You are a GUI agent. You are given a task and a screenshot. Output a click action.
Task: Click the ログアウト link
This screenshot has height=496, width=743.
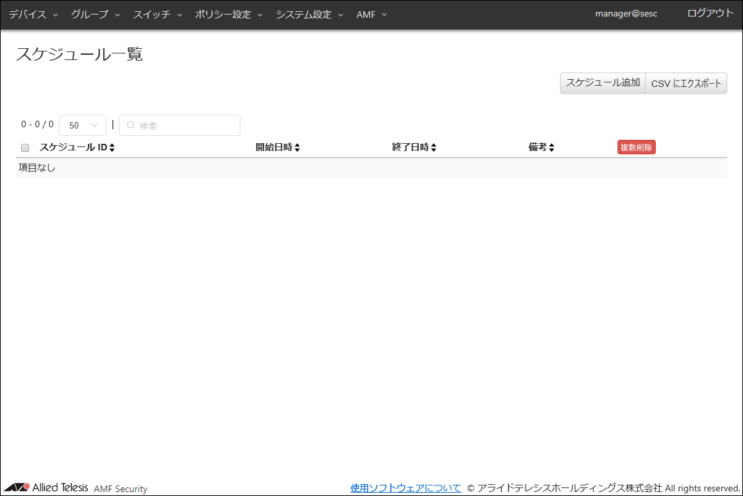(x=710, y=13)
